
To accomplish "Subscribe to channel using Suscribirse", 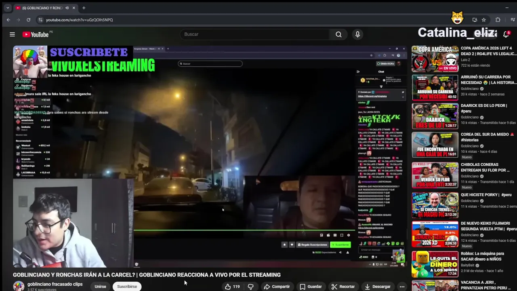I will [127, 287].
